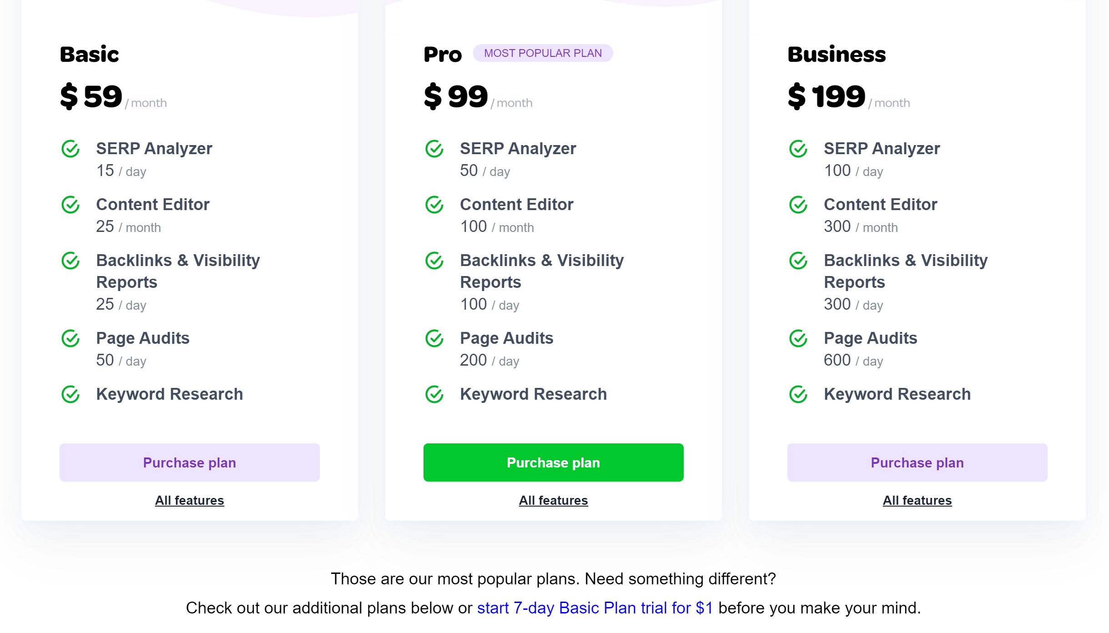This screenshot has width=1109, height=633.
Task: Click the Backlinks & Visibility Reports checkmark under Basic
Action: click(x=70, y=261)
